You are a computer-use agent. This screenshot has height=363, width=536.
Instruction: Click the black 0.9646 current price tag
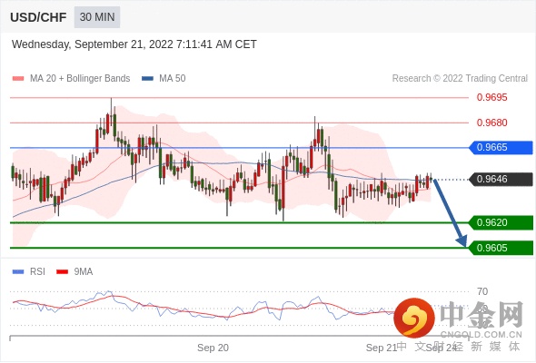(x=501, y=179)
